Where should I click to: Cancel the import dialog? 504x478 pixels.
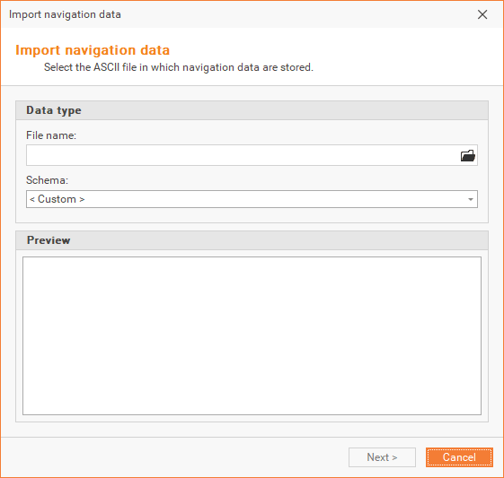[459, 457]
